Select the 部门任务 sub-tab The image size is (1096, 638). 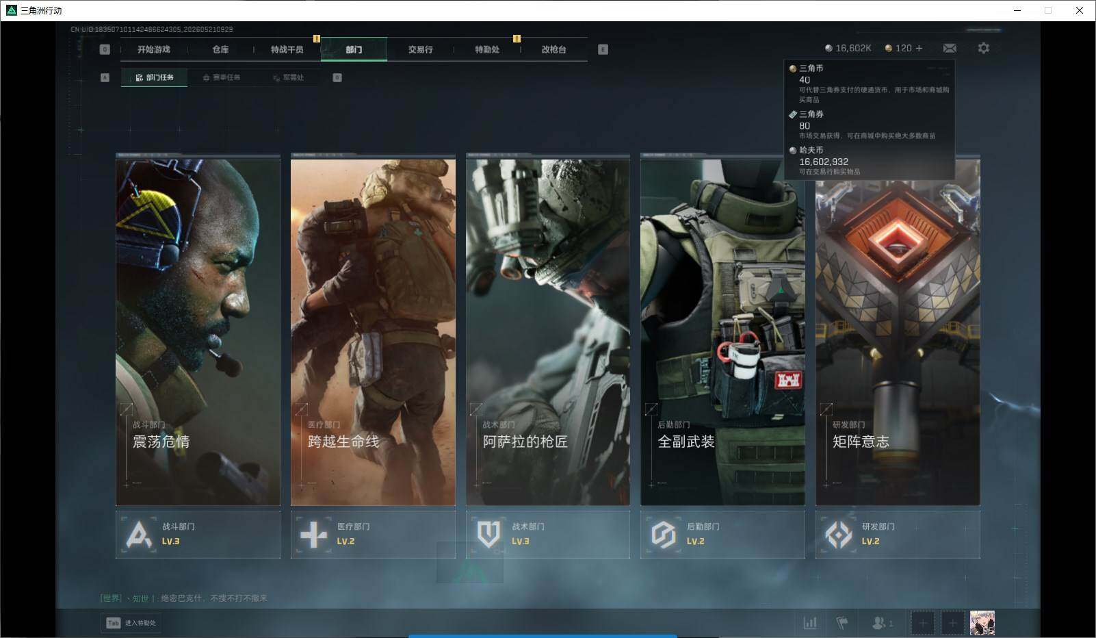tap(155, 77)
